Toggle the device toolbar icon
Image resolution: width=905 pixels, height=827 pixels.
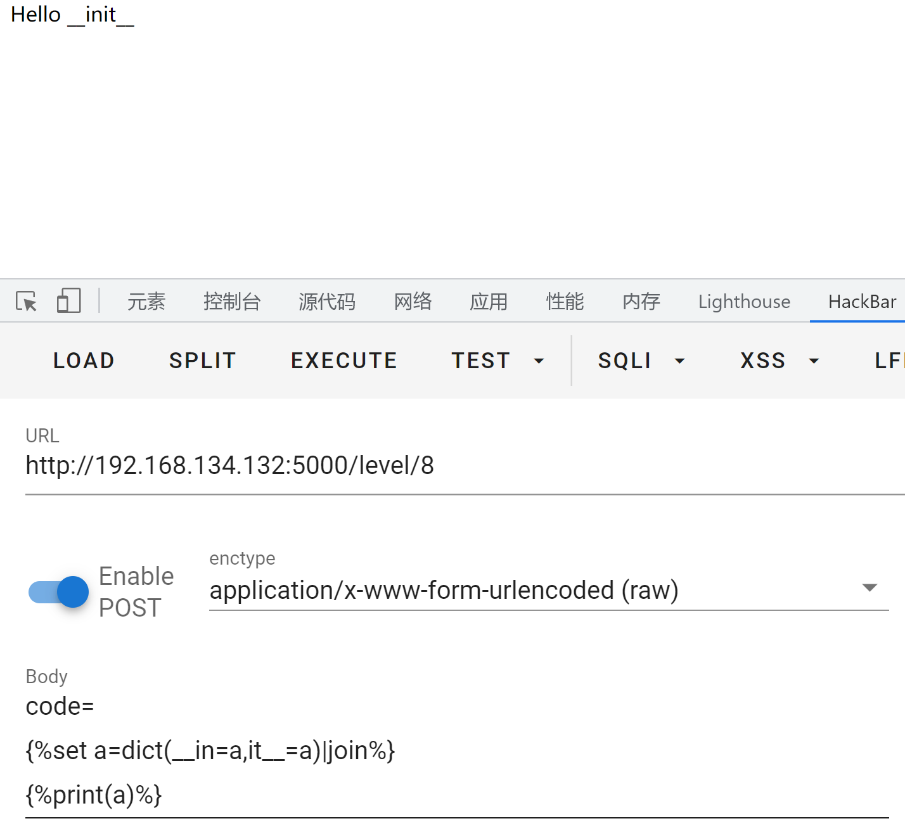point(68,301)
